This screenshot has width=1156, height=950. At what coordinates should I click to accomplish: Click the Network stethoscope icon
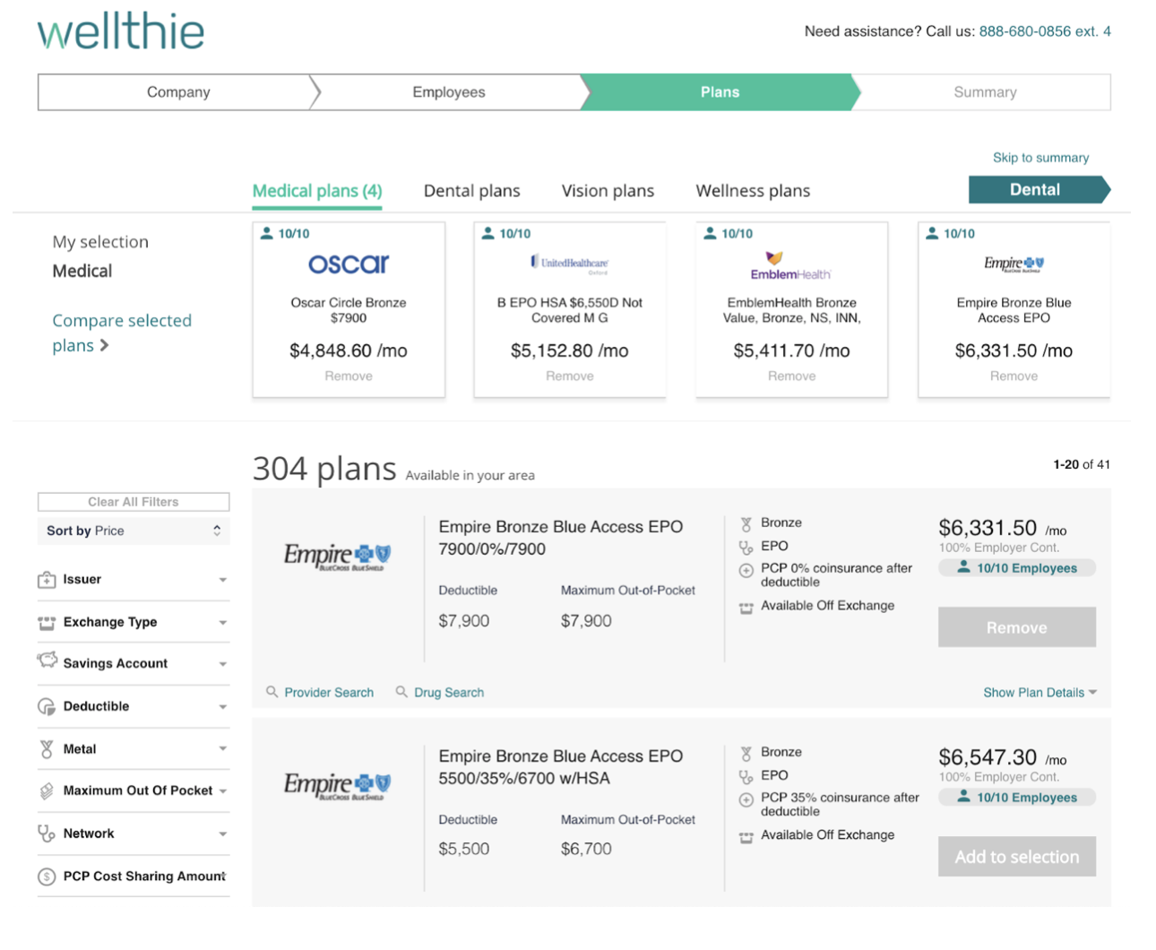click(47, 833)
